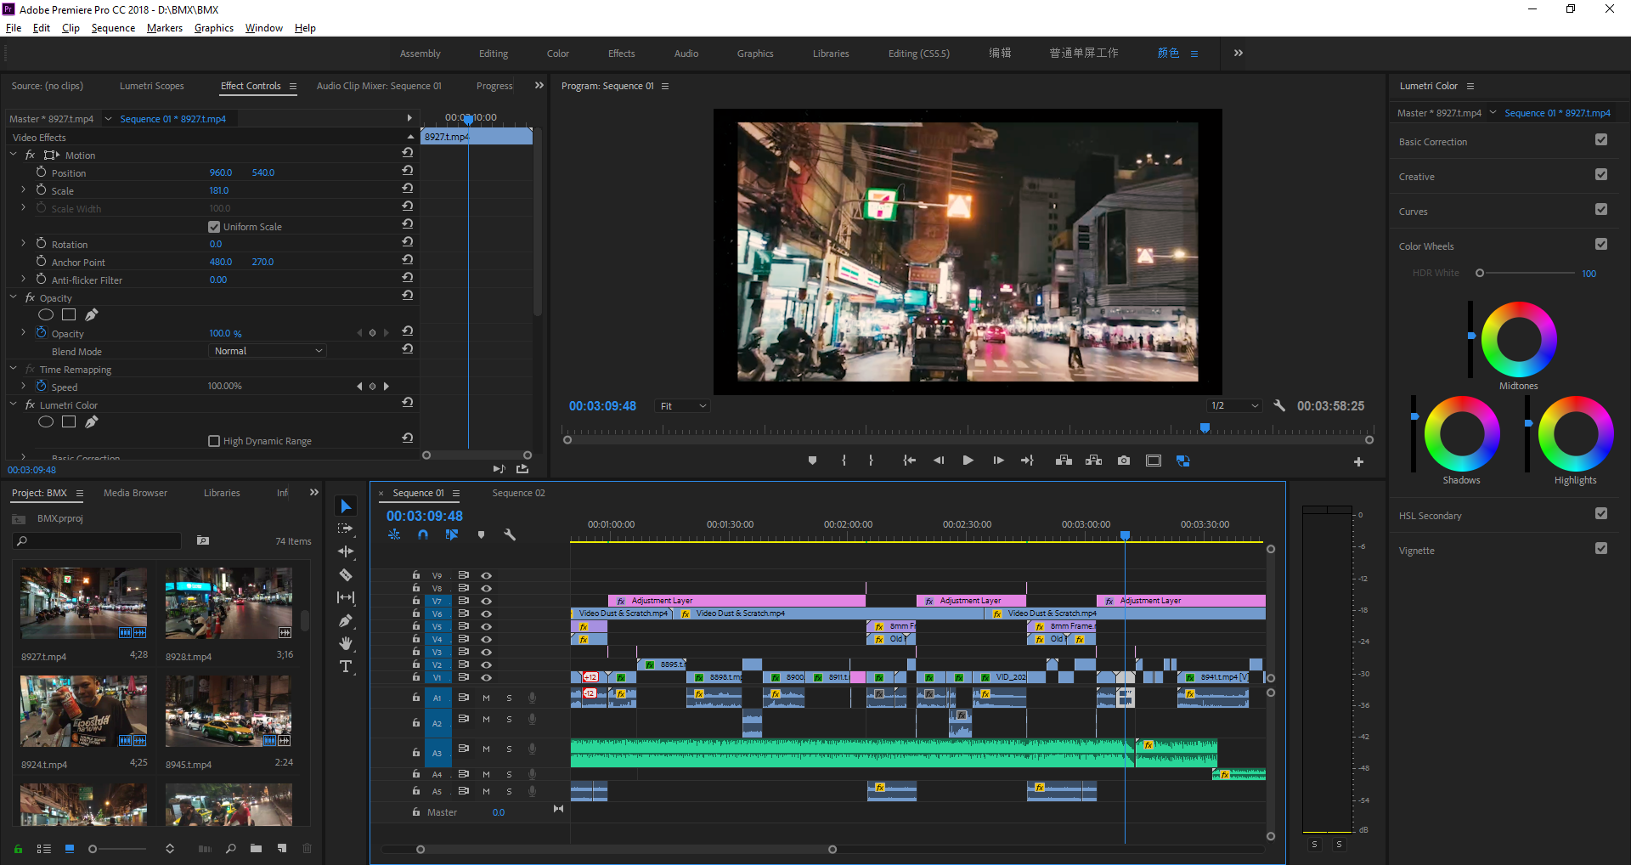Add a marker in Program monitor
The image size is (1631, 865).
coord(812,461)
